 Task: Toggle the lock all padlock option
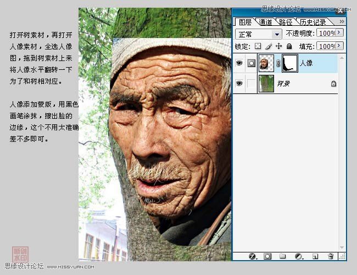pyautogui.click(x=289, y=46)
